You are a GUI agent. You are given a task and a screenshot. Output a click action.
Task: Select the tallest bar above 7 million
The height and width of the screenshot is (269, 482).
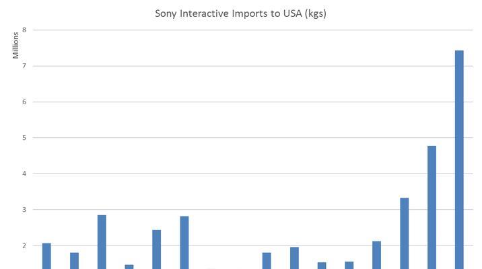coord(459,159)
